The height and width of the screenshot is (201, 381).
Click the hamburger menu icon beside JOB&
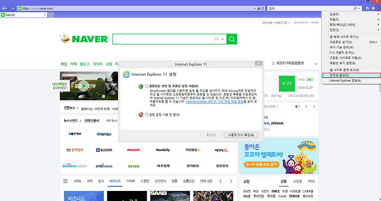tap(66, 181)
